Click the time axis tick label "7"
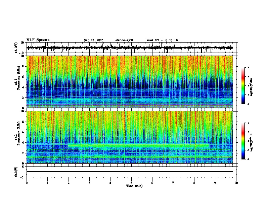 point(173,183)
